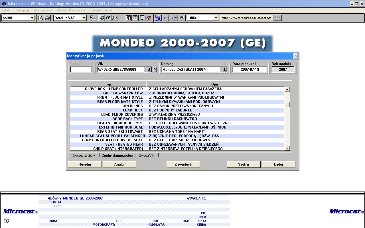
Task: Open the Nawigacja menu
Action: [x=23, y=10]
